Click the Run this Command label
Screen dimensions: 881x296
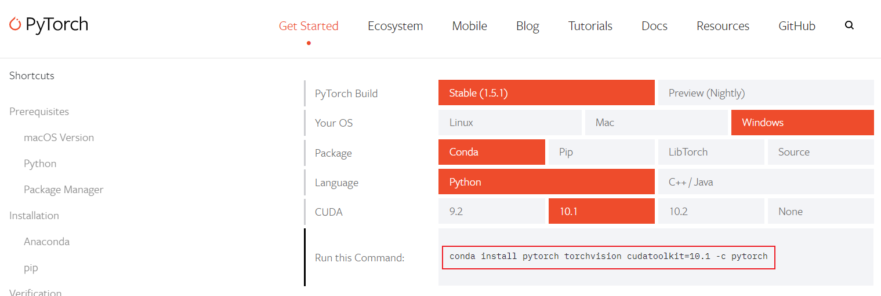pos(360,258)
